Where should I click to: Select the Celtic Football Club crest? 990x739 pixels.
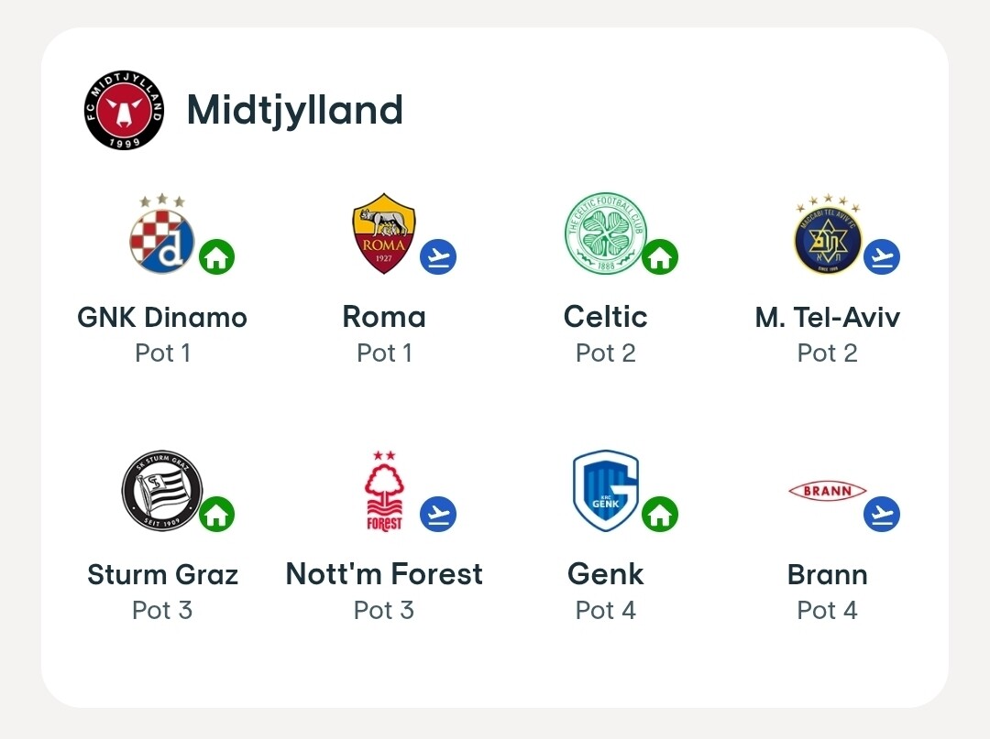606,234
